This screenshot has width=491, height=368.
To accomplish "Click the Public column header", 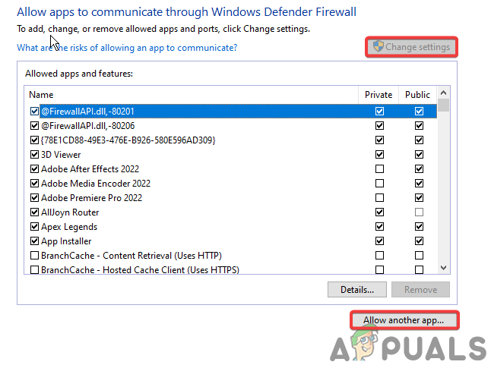I will pyautogui.click(x=418, y=95).
